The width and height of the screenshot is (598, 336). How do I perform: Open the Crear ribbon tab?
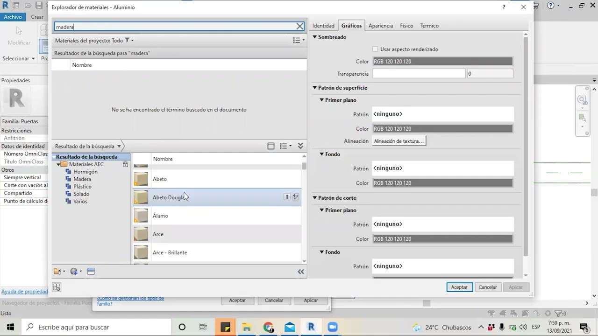point(37,17)
